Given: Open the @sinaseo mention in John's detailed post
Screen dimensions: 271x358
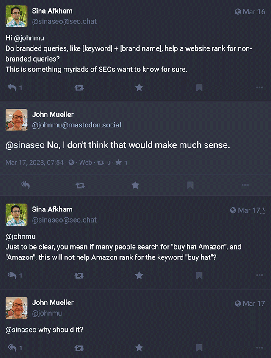Looking at the screenshot, I should click(x=25, y=145).
